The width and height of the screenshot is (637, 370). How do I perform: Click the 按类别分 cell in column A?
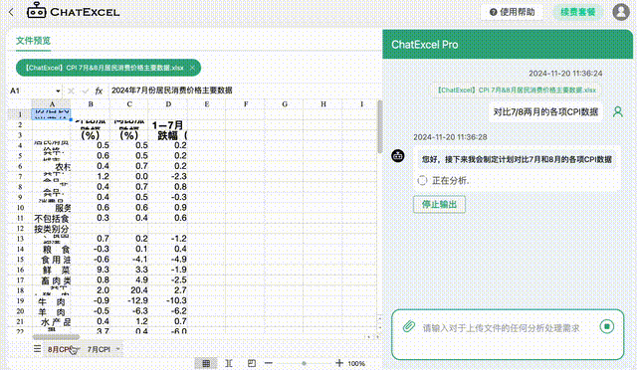[x=52, y=229]
